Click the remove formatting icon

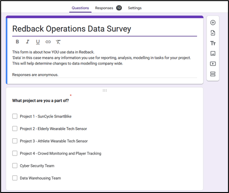click(x=58, y=42)
